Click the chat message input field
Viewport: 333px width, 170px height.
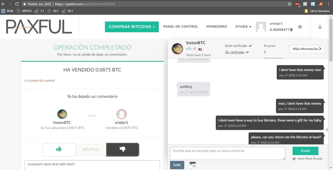tap(228, 153)
